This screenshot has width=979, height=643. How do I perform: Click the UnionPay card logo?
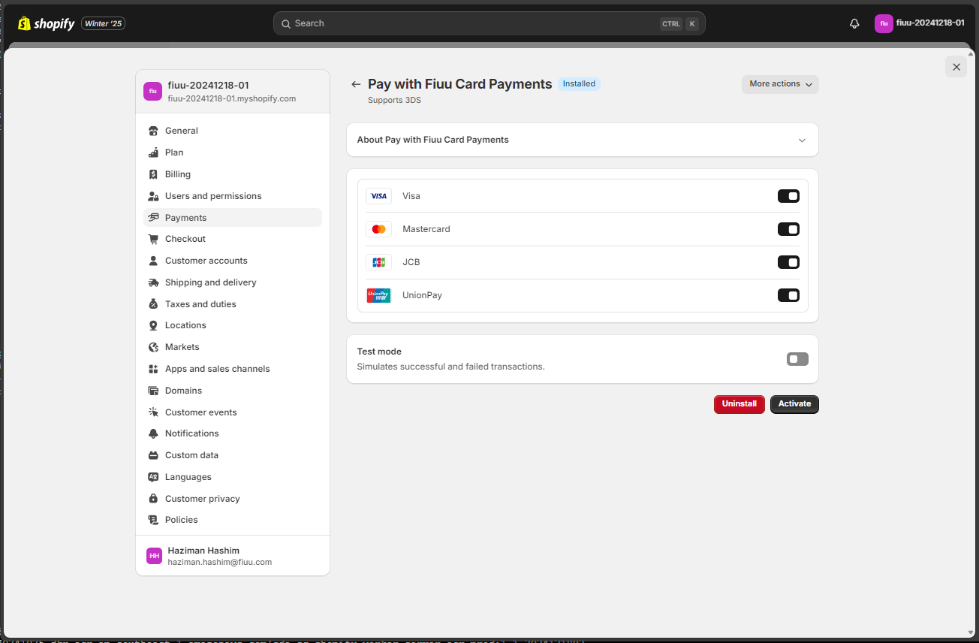378,295
